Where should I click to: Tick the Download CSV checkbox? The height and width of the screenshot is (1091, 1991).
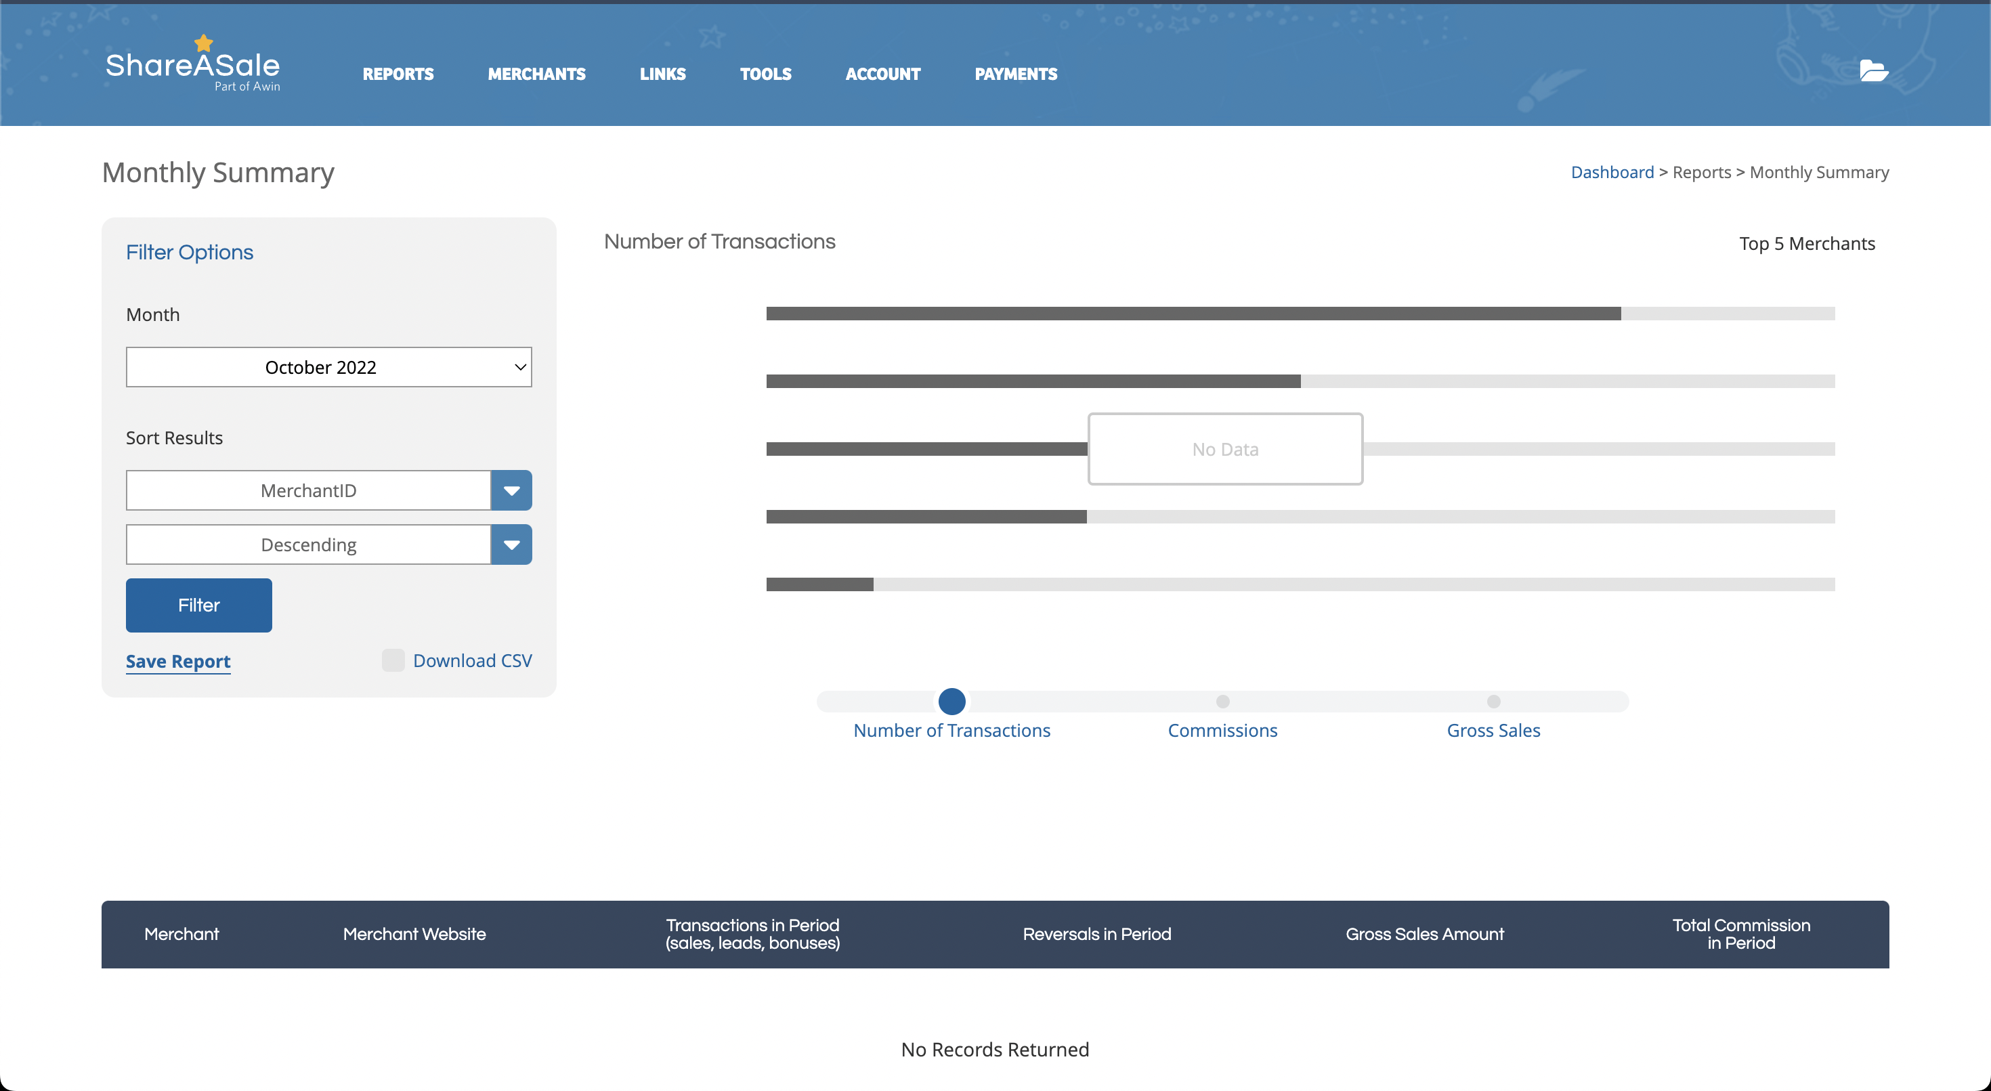pos(393,660)
